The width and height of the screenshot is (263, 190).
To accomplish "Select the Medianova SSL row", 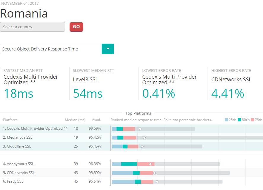I will [132, 137].
